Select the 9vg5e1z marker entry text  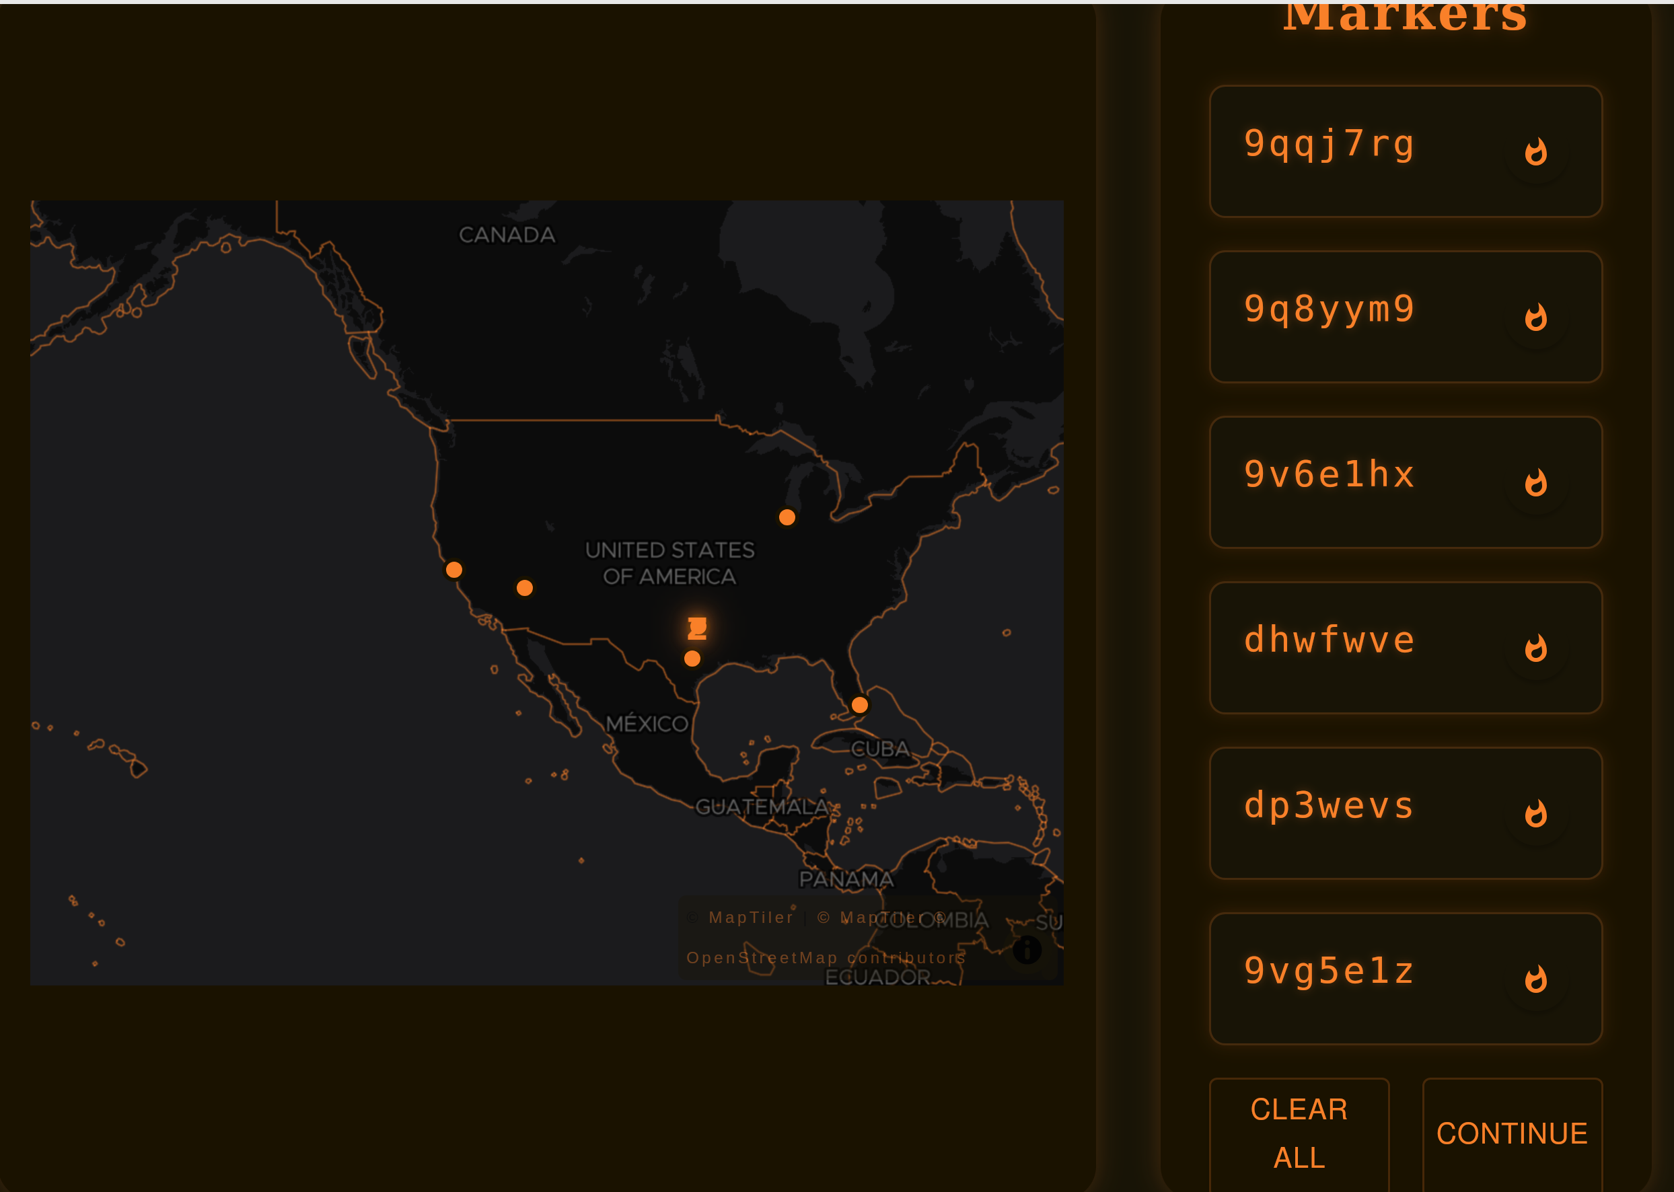tap(1329, 971)
